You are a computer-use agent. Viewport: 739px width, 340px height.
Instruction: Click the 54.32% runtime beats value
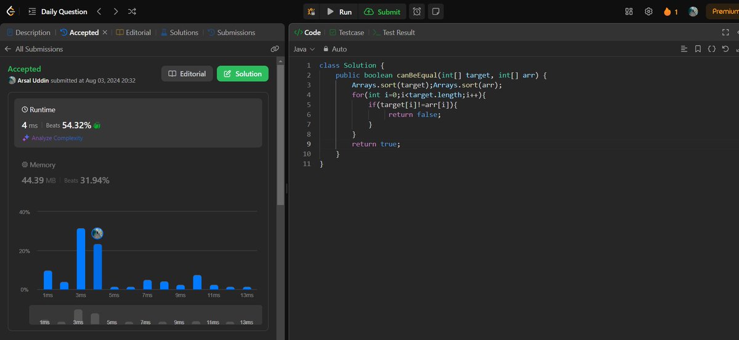76,125
